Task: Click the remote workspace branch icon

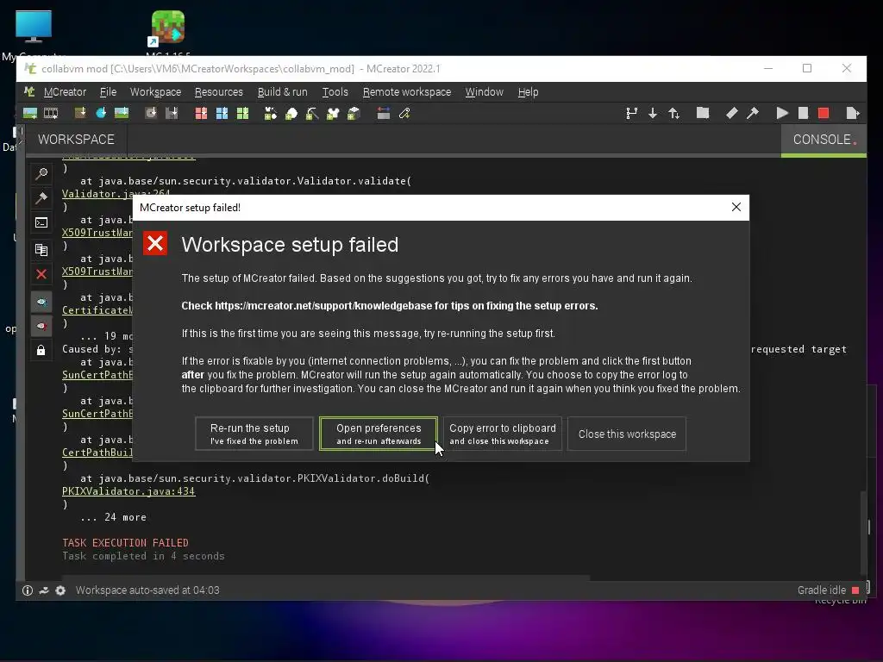Action: [x=632, y=113]
